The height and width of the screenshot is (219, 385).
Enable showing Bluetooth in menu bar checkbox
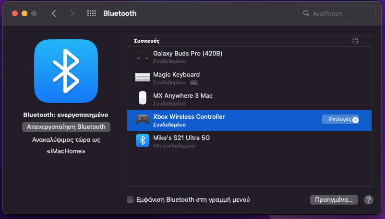point(130,200)
